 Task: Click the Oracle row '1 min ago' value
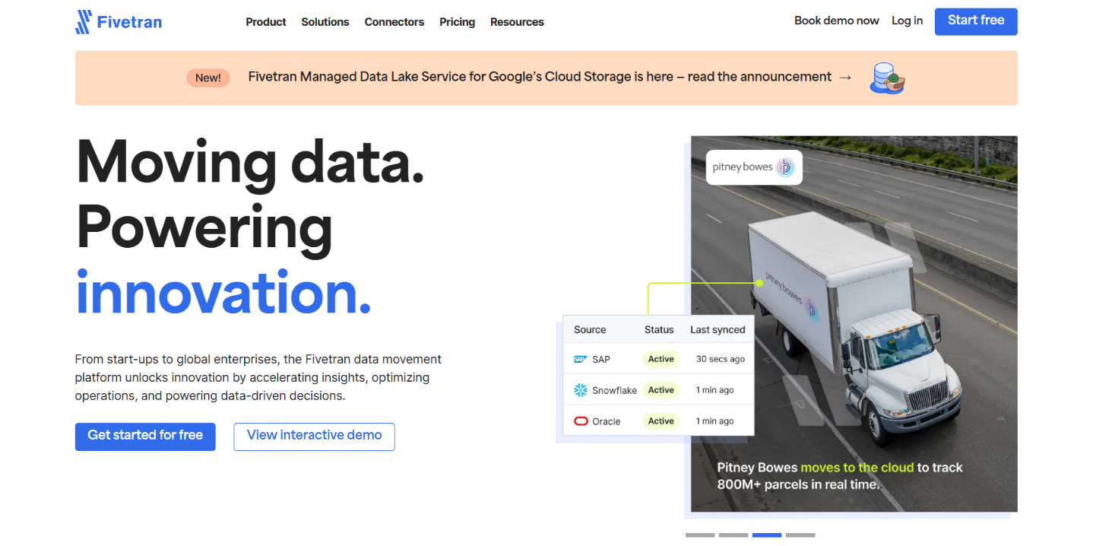[x=715, y=421]
